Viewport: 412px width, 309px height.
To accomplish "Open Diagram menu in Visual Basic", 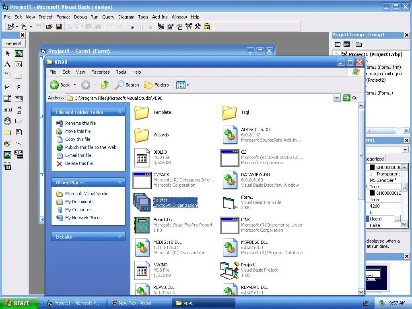I will 126,17.
